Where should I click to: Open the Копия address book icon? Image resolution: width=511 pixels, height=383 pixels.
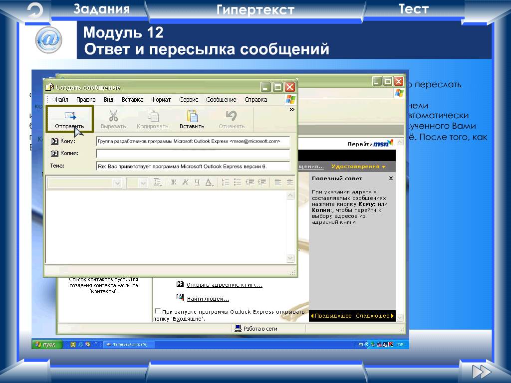[54, 154]
